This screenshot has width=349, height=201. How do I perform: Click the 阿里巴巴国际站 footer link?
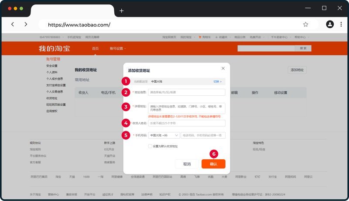click(x=162, y=177)
